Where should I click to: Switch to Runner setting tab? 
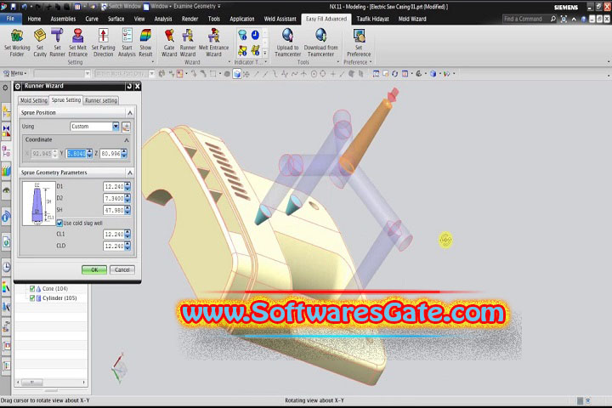101,100
